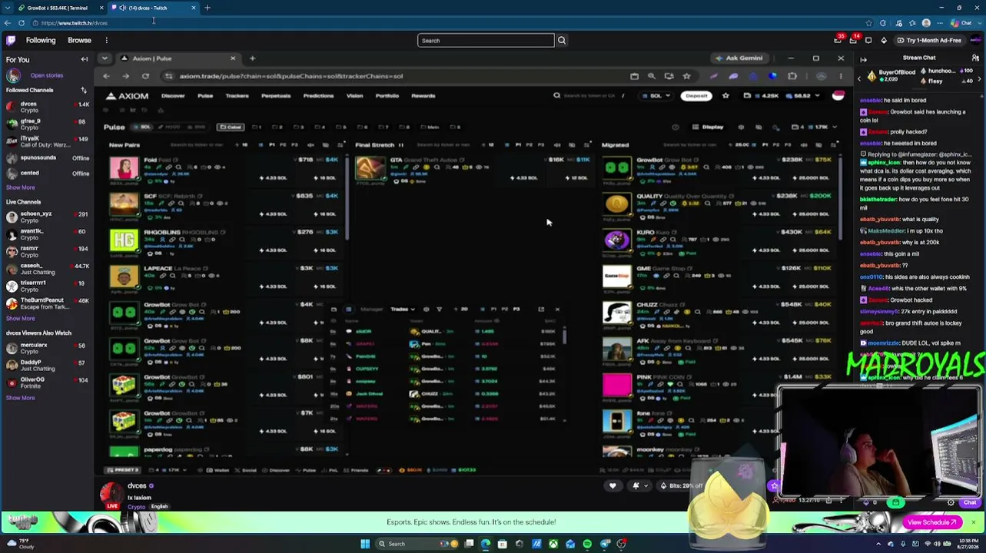Click Try 1-Month Ad-Free button
The height and width of the screenshot is (553, 986).
[x=928, y=41]
